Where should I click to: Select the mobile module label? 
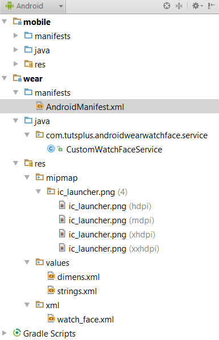pos(37,22)
